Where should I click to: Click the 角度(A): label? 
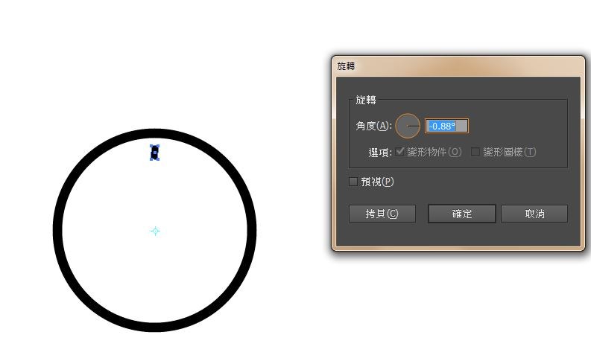tap(374, 126)
